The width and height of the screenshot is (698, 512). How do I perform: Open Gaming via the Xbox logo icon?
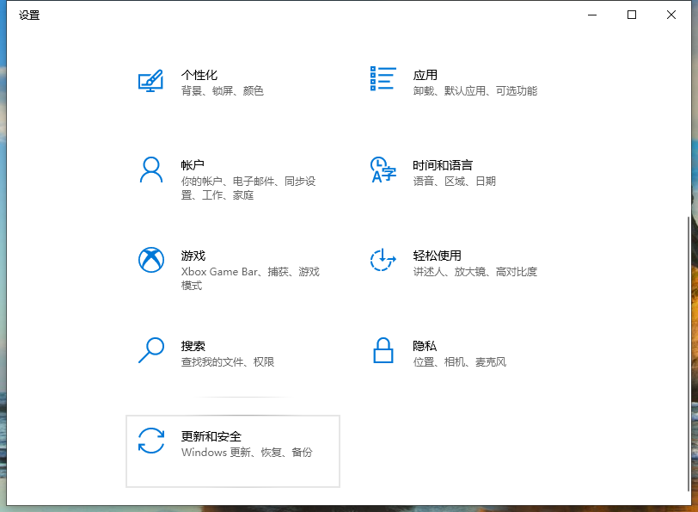(151, 260)
